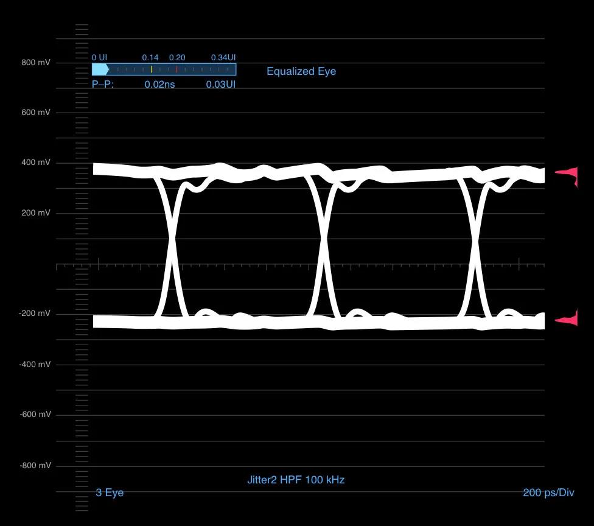The width and height of the screenshot is (594, 526).
Task: Click the -800 mV axis label
Action: click(35, 465)
